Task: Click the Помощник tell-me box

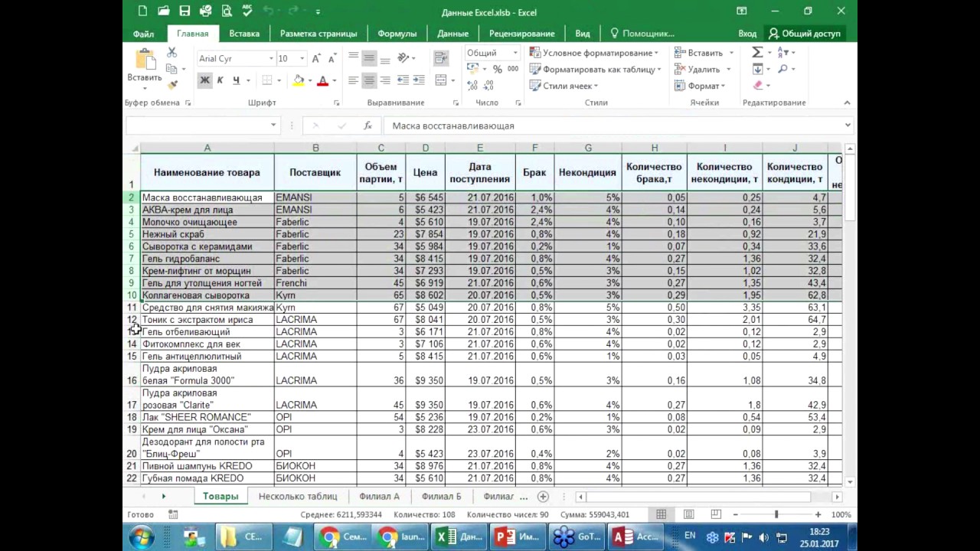Action: [642, 34]
